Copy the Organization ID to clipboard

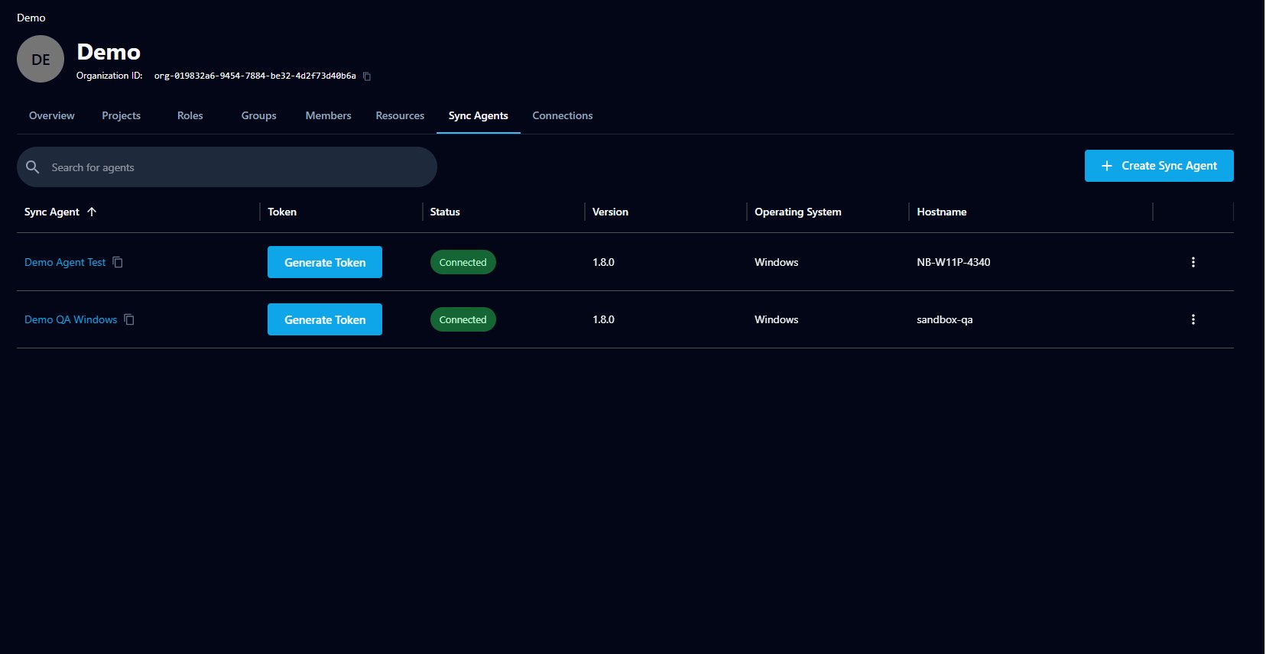(367, 76)
